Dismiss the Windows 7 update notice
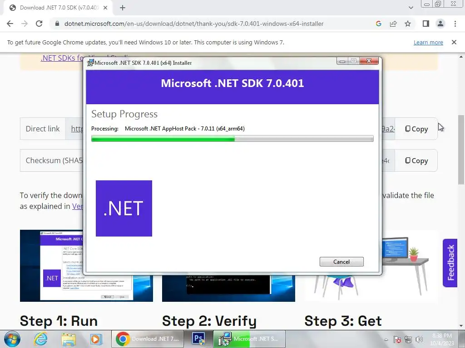This screenshot has width=465, height=348. click(x=454, y=42)
